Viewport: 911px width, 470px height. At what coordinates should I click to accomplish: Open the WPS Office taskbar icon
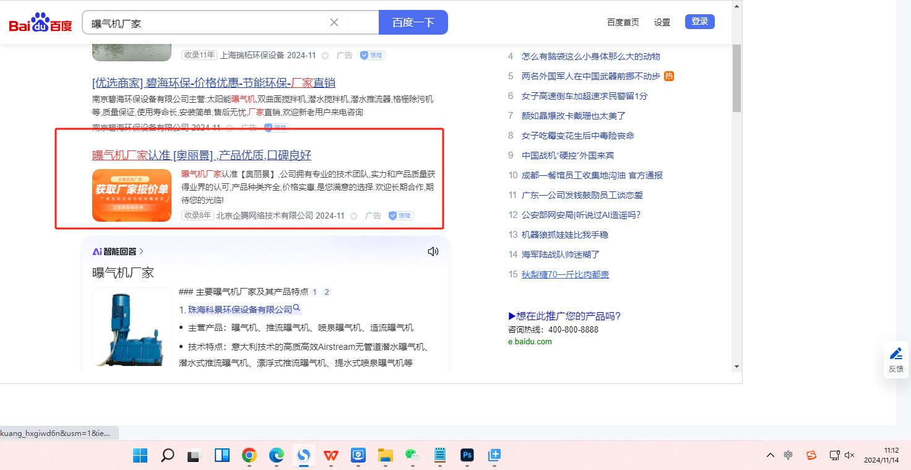(331, 456)
